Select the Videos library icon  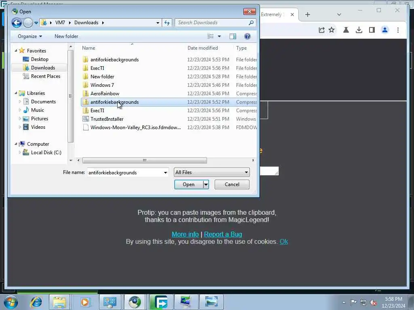point(26,127)
